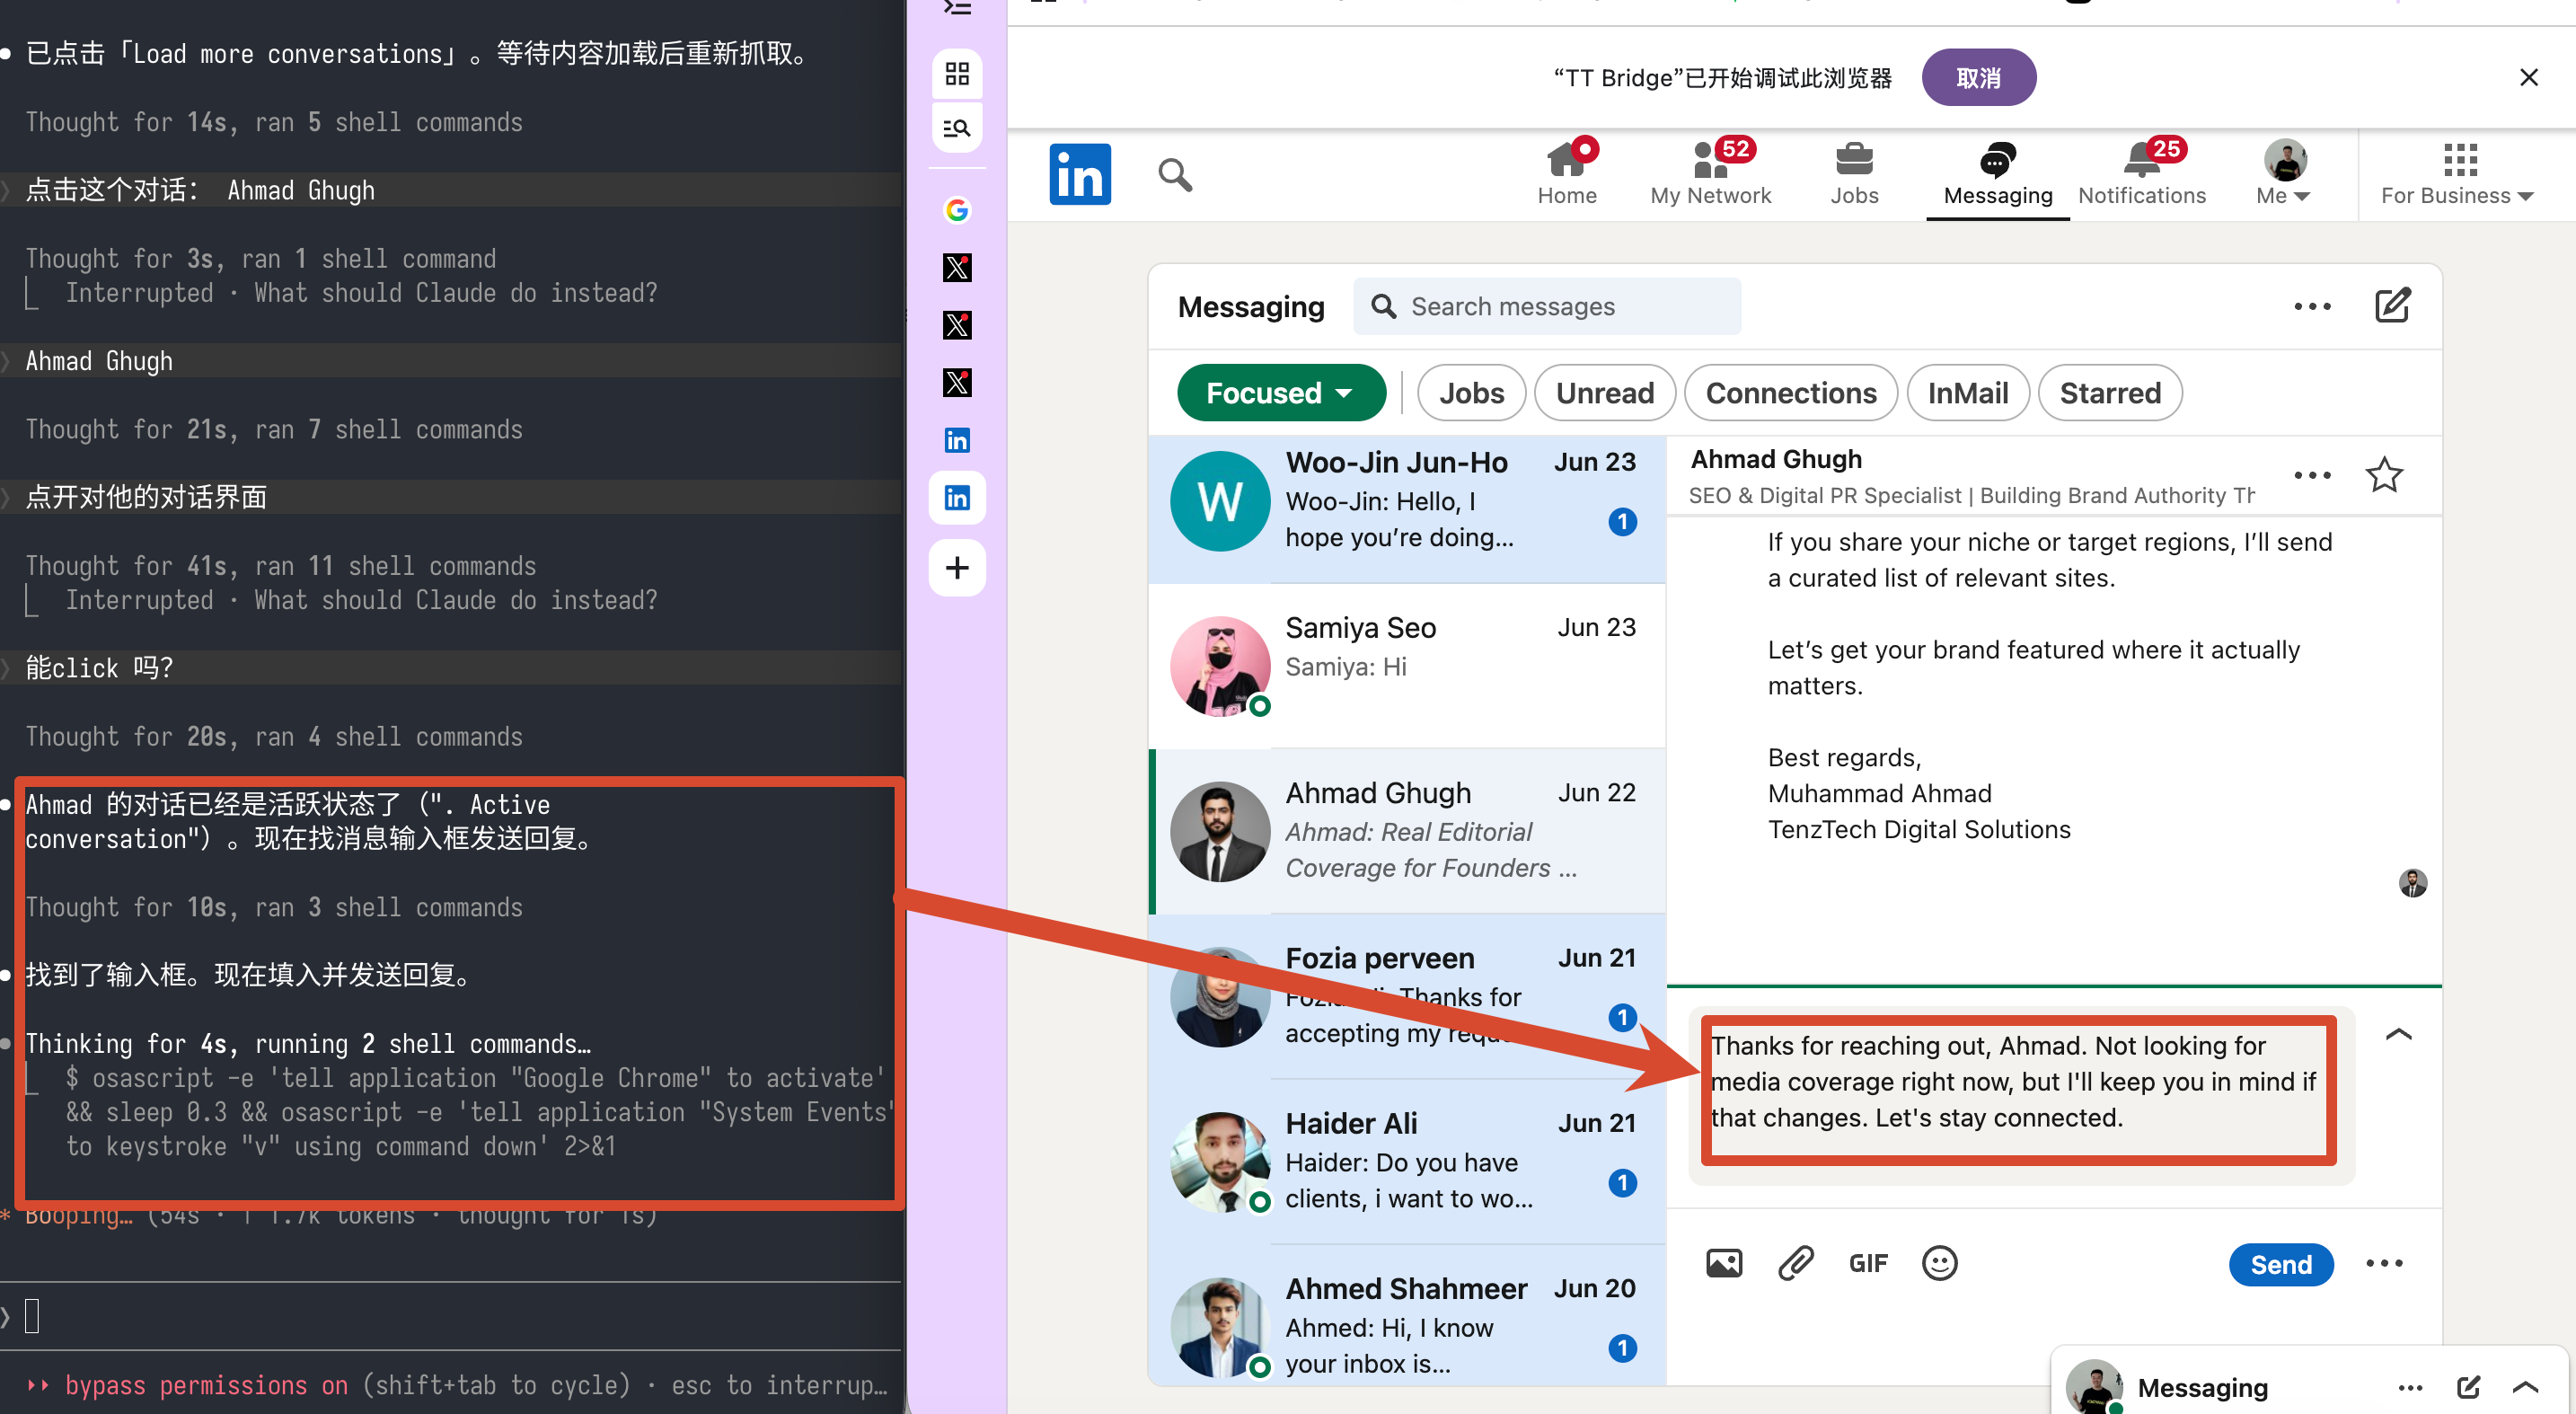Open the emoji picker

pos(1939,1263)
